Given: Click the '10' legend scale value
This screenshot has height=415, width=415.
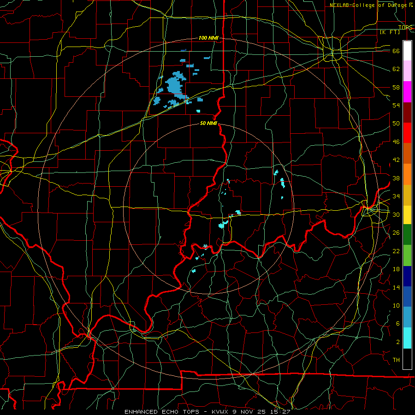Looking at the screenshot, I should [396, 306].
